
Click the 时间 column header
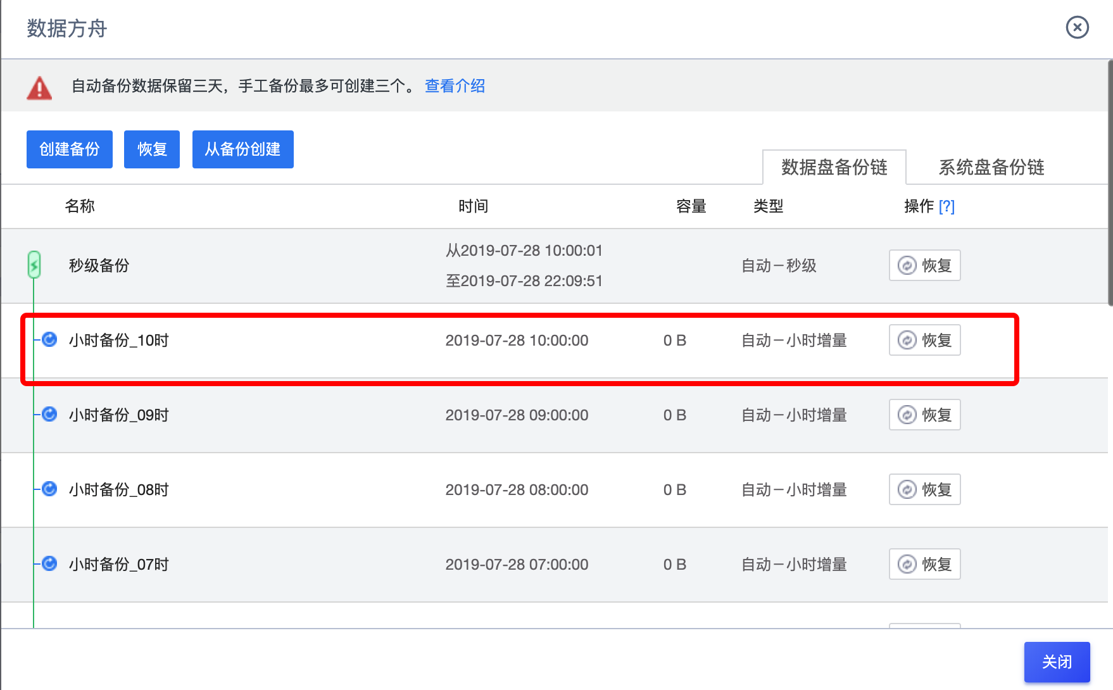click(474, 206)
